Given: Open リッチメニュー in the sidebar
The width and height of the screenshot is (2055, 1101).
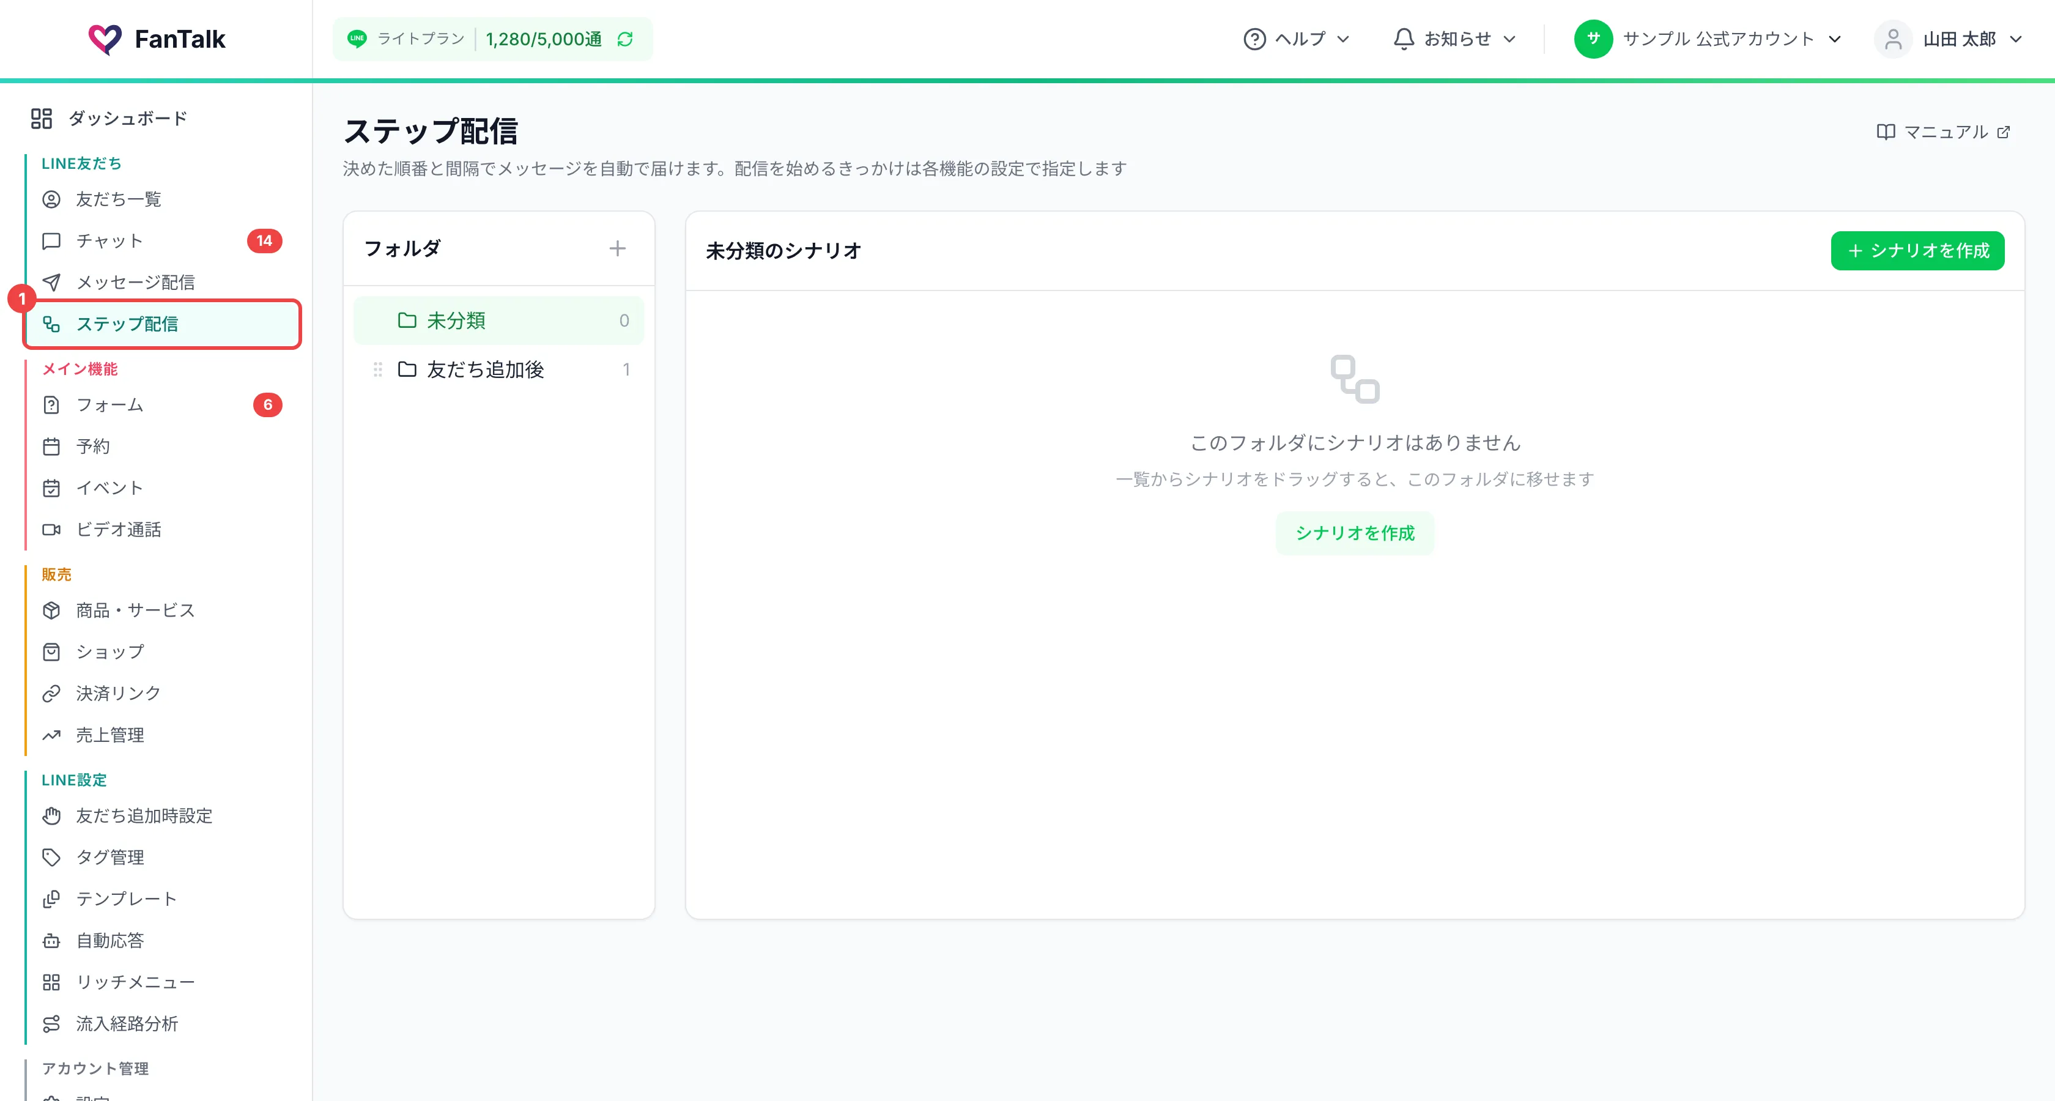Looking at the screenshot, I should pos(162,982).
